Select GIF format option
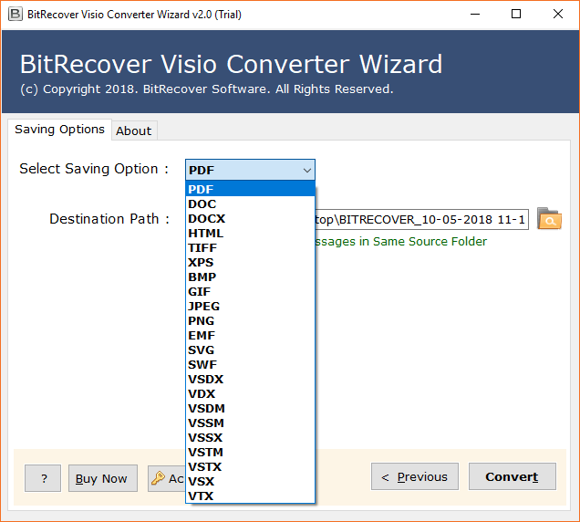 click(250, 291)
